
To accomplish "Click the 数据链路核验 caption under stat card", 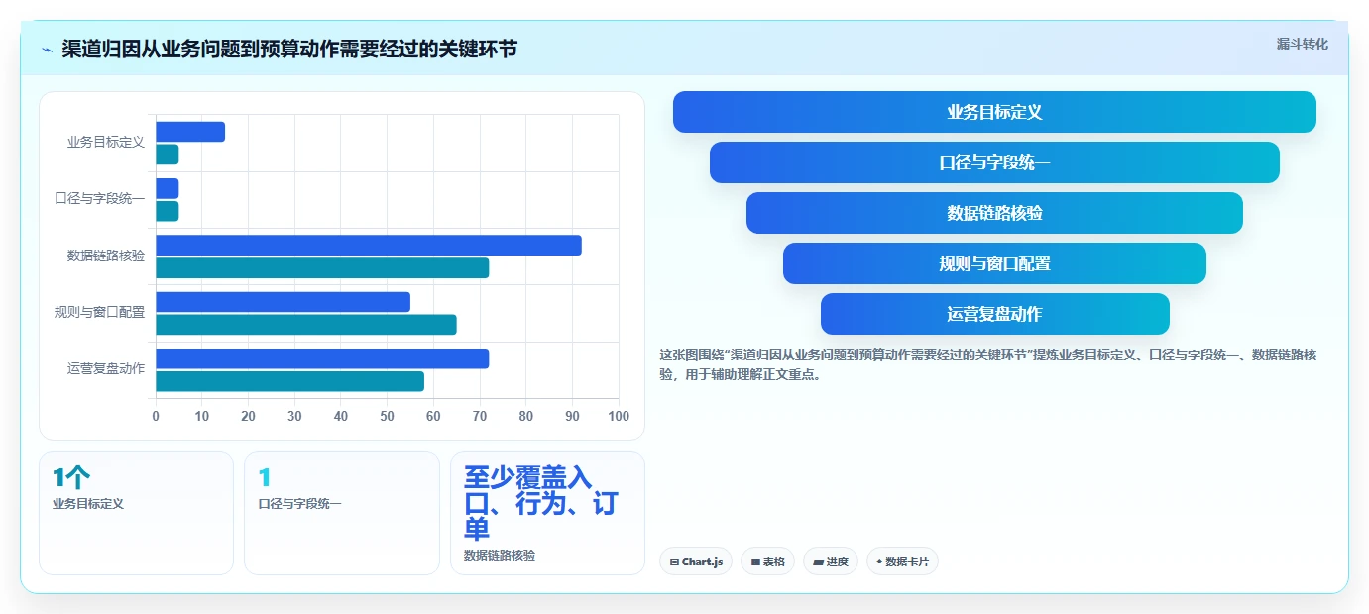I will 500,556.
